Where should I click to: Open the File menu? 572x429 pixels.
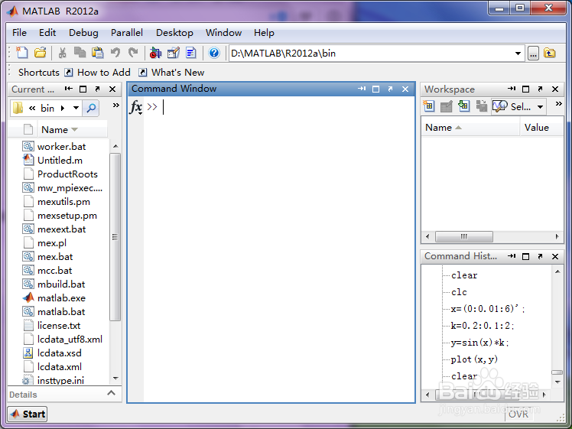point(19,32)
